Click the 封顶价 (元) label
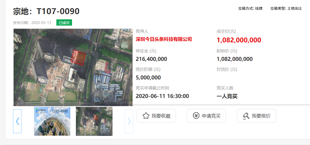Image resolution: width=310 pixels, height=145 pixels. [227, 69]
